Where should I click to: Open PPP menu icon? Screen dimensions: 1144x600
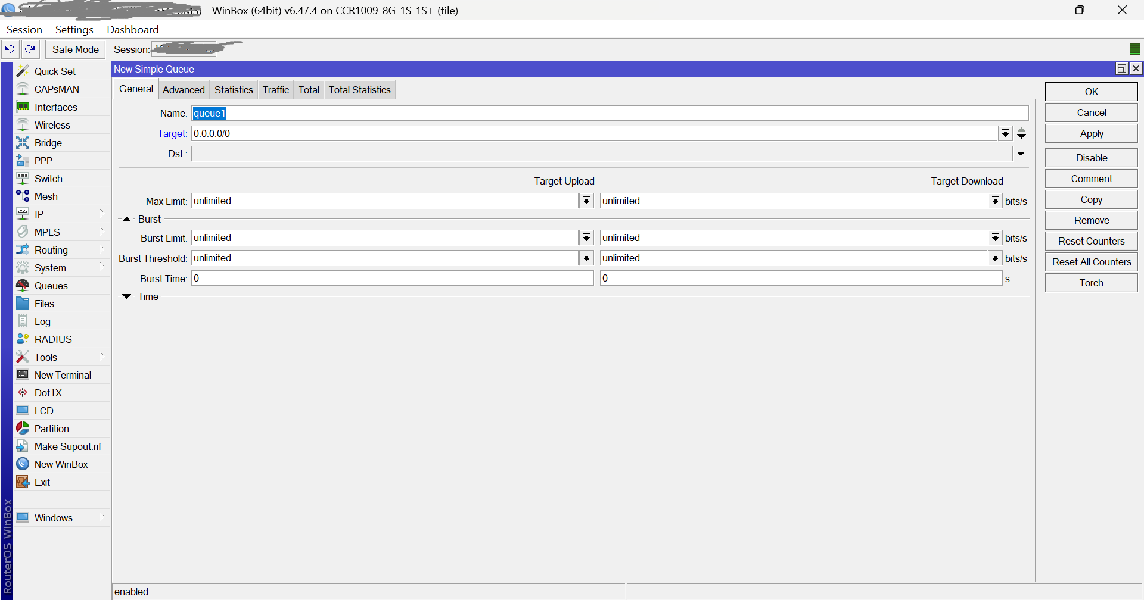[x=23, y=161]
